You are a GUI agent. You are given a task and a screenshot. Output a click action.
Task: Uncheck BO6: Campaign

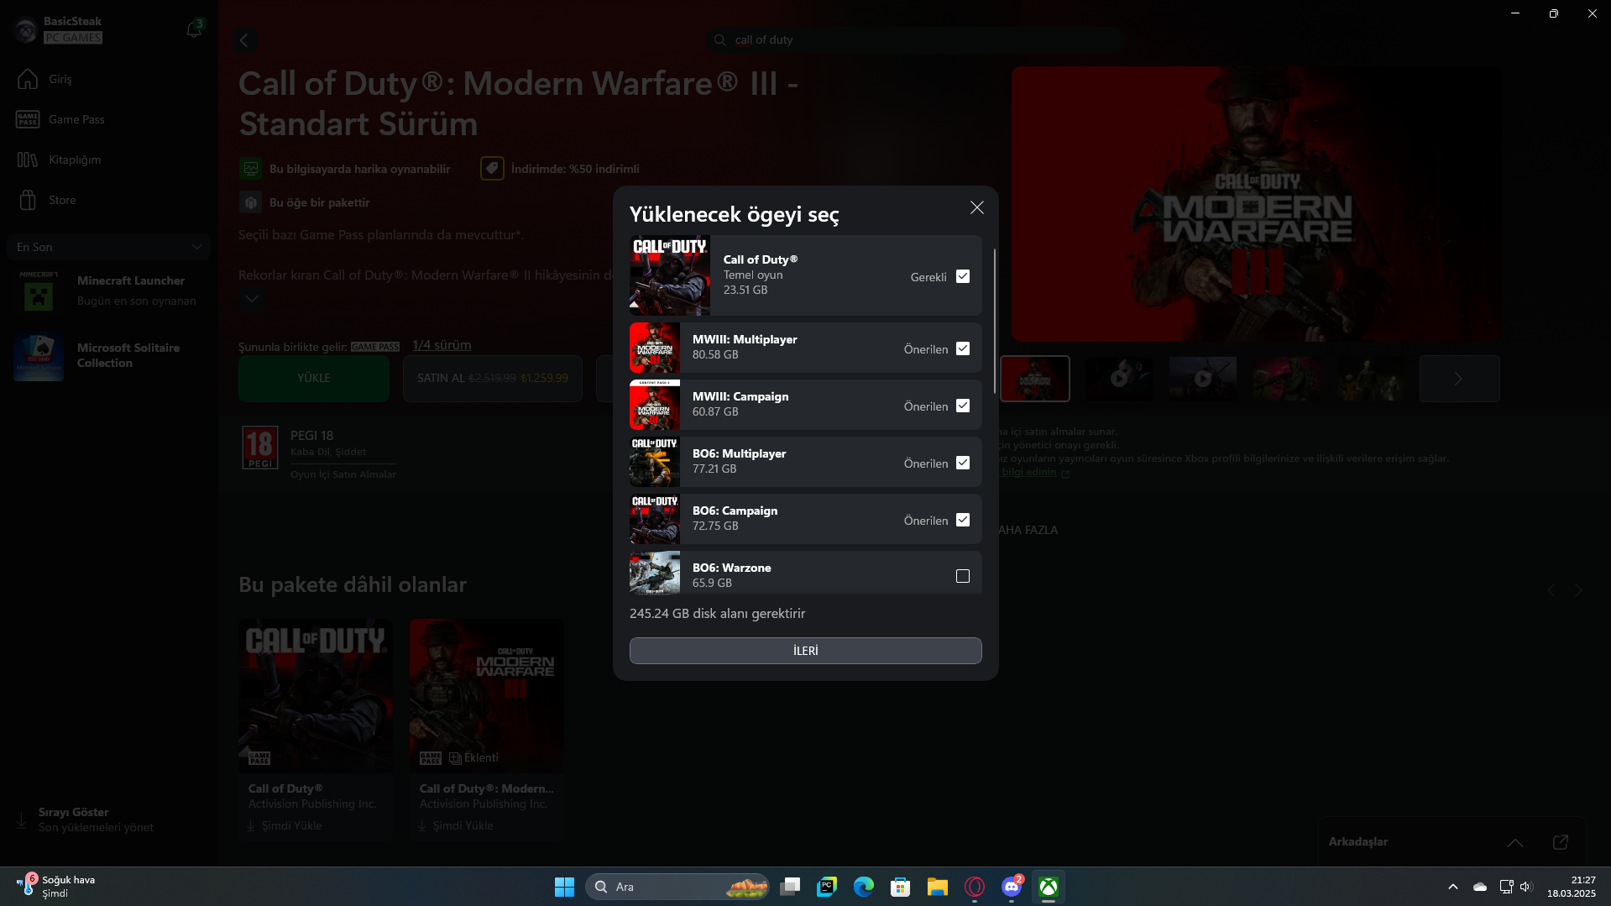coord(963,520)
